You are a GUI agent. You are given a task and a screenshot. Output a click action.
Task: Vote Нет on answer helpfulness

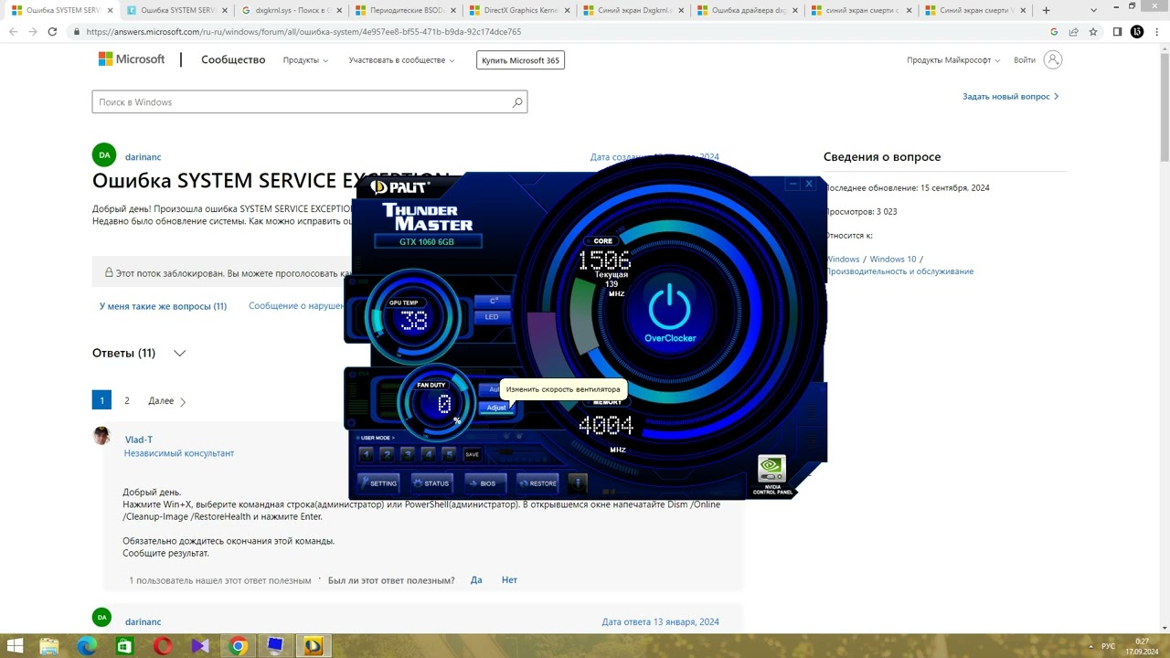509,580
